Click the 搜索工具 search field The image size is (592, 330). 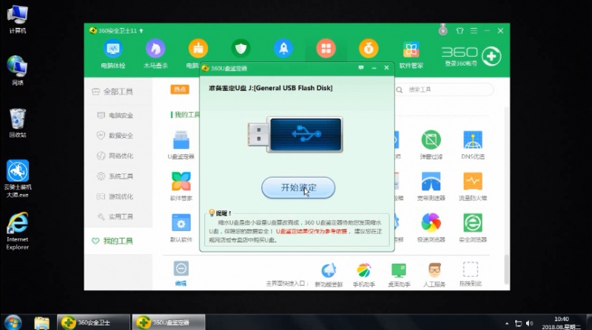click(444, 89)
